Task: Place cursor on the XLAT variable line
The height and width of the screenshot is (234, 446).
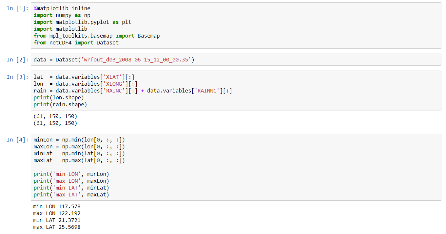Action: coord(84,77)
